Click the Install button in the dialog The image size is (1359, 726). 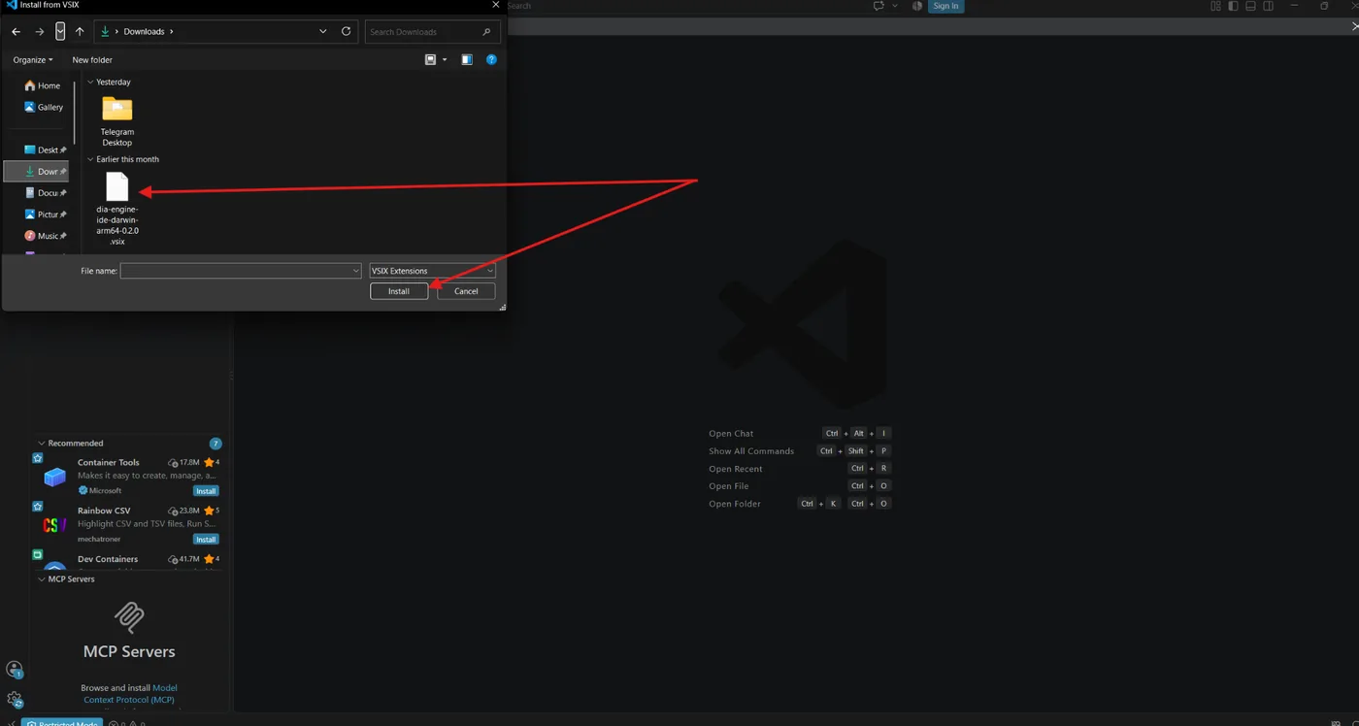[399, 291]
